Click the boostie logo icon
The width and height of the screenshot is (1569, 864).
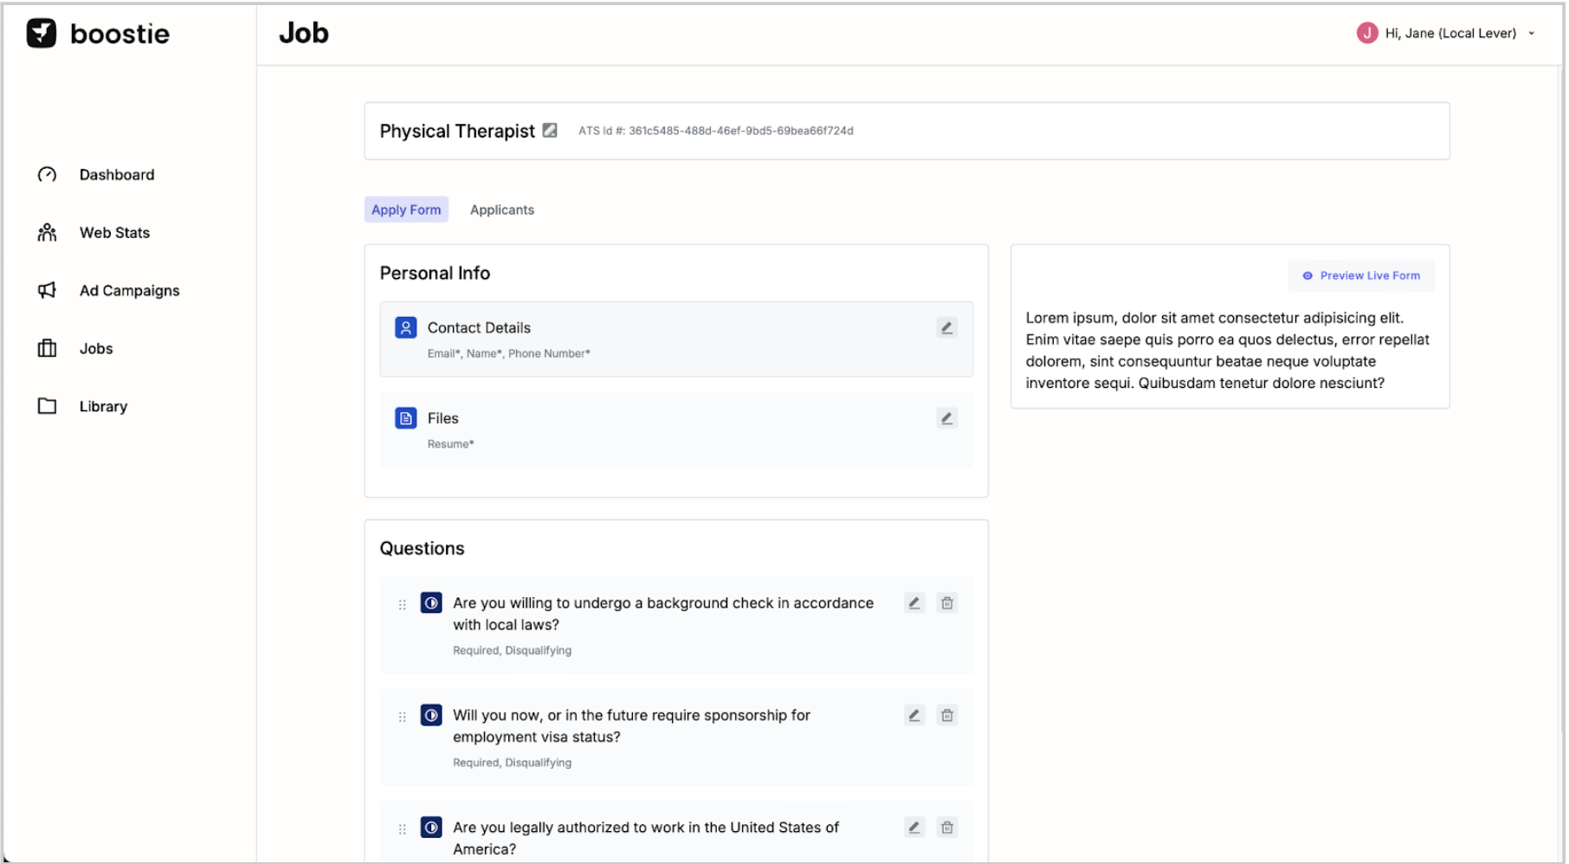[x=41, y=34]
